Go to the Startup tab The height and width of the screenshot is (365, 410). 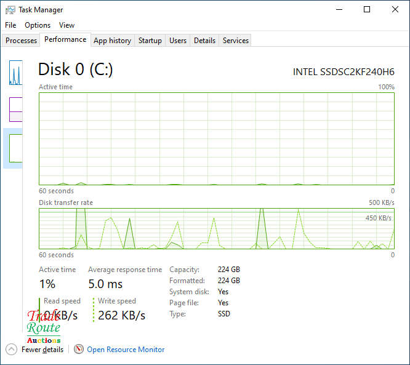pos(150,41)
